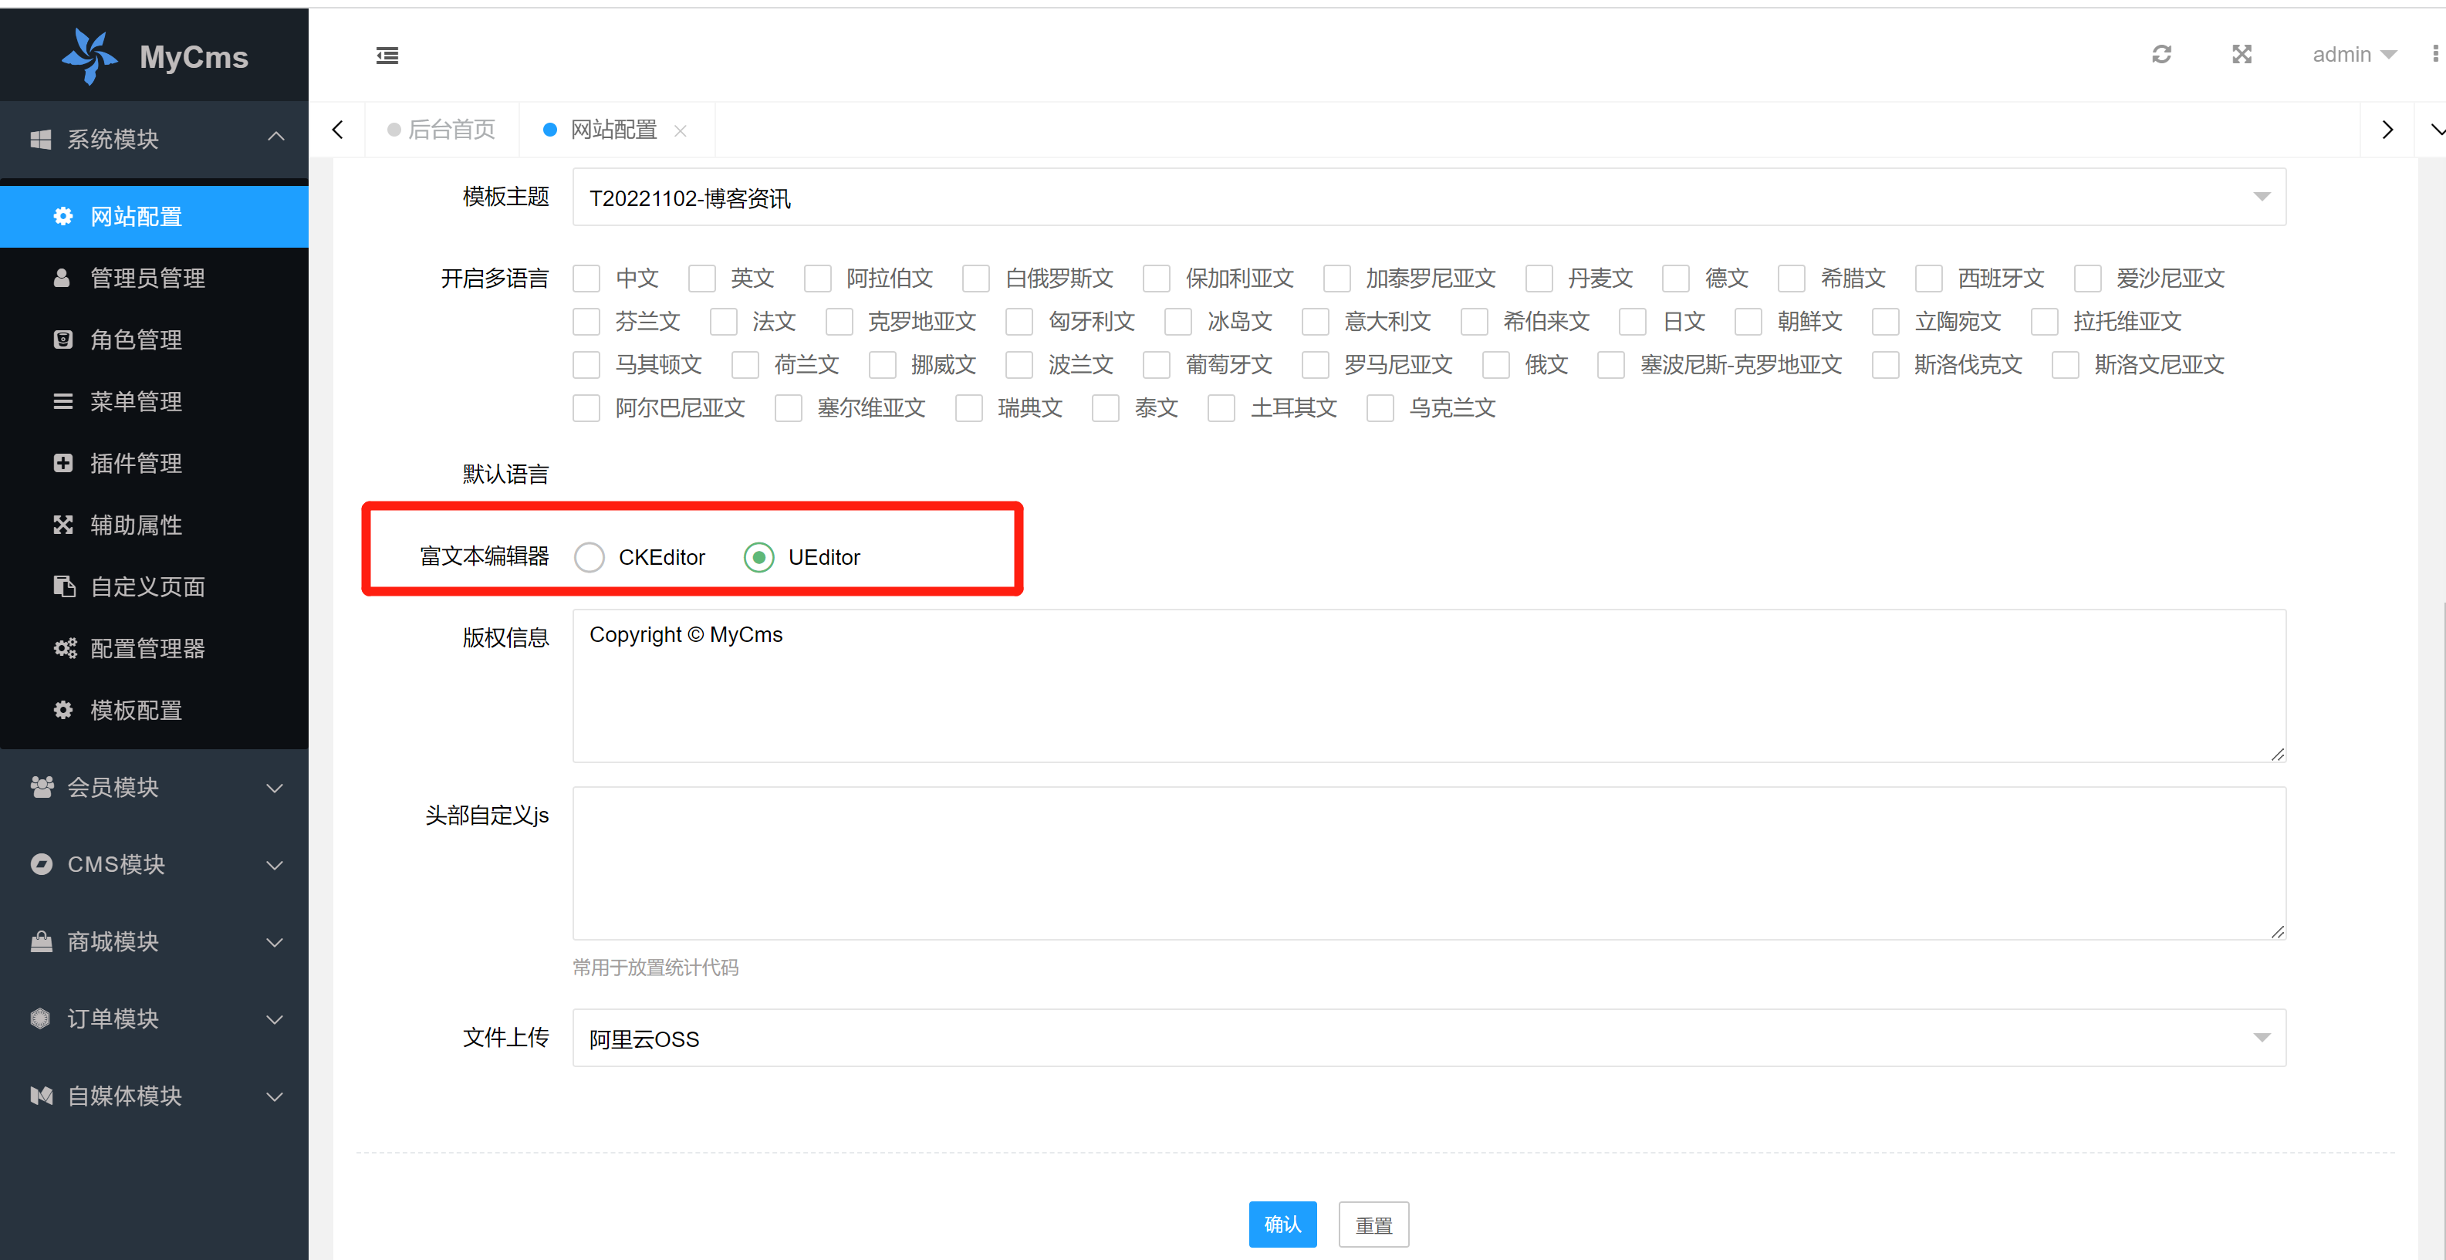
Task: Click the refresh icon in the top bar
Action: tap(2162, 54)
